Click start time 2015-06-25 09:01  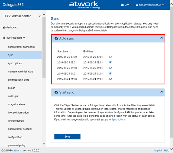tap(67, 63)
